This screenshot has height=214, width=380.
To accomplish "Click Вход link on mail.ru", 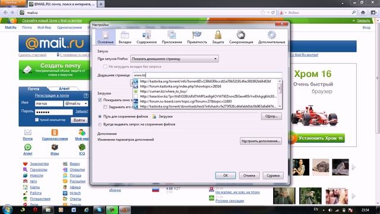I will [x=366, y=27].
